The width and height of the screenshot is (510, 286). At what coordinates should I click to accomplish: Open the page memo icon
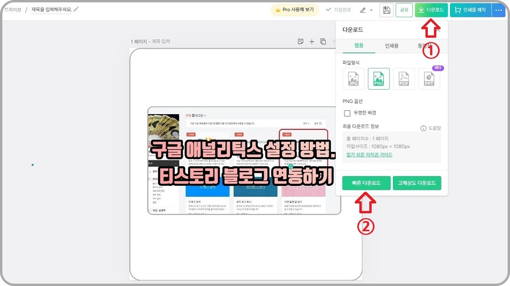[x=300, y=42]
